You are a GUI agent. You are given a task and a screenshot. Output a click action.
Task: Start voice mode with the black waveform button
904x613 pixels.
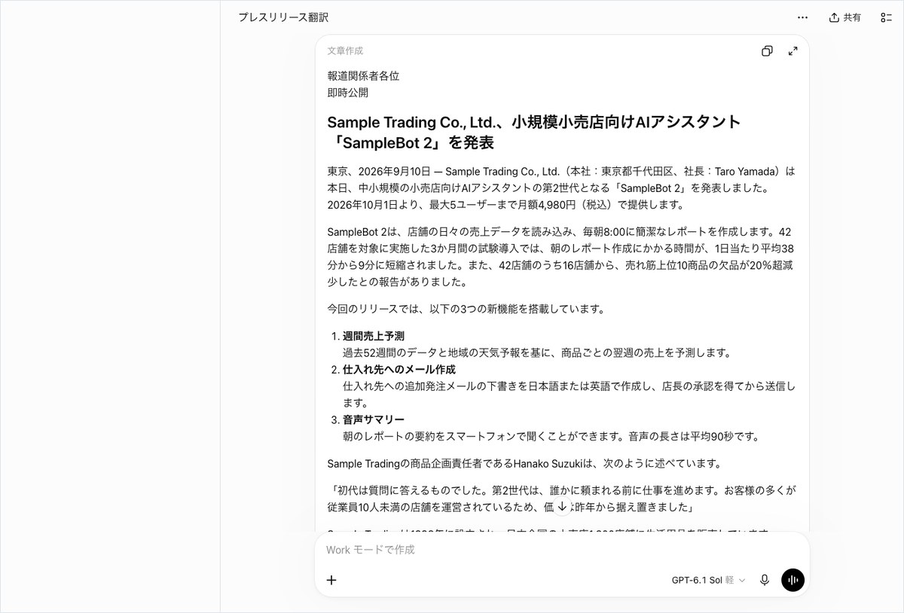coord(793,580)
